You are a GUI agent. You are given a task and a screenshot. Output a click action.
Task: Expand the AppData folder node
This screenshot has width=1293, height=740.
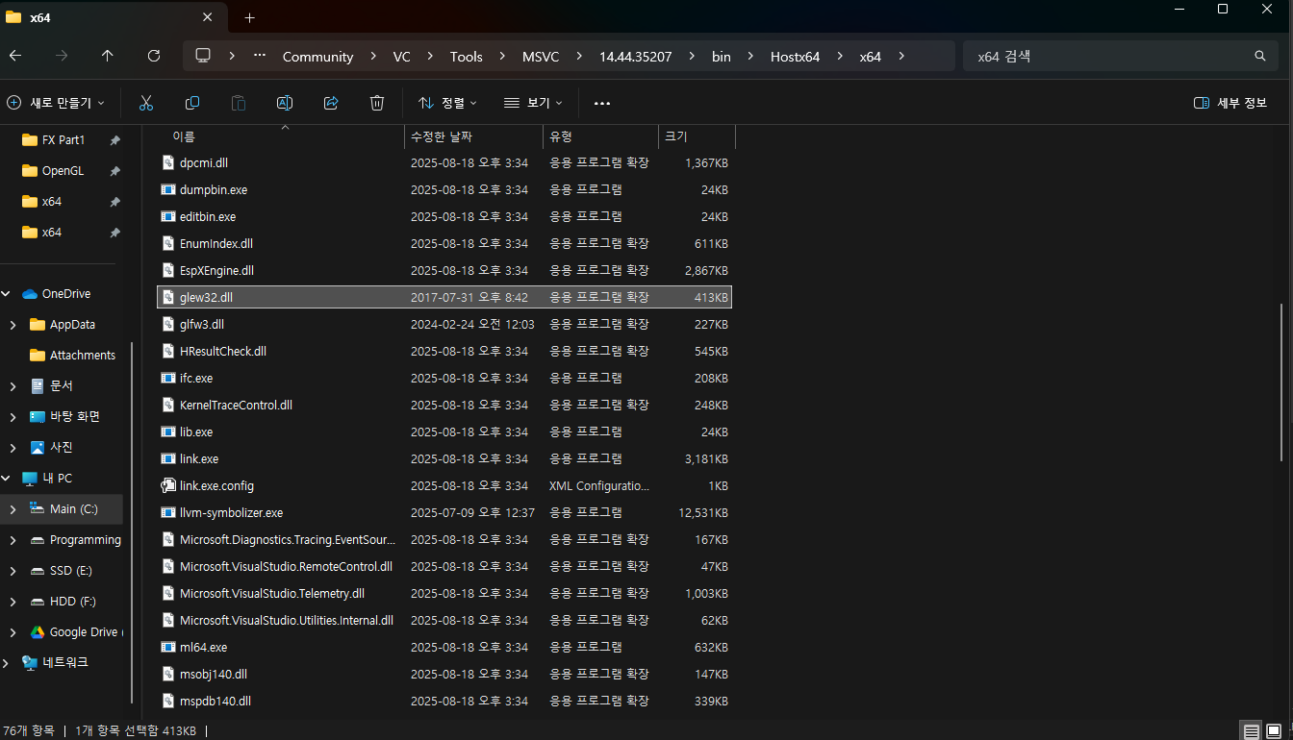[13, 325]
